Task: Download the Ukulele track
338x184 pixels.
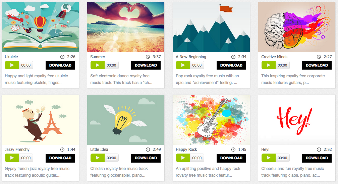Action: coord(60,65)
